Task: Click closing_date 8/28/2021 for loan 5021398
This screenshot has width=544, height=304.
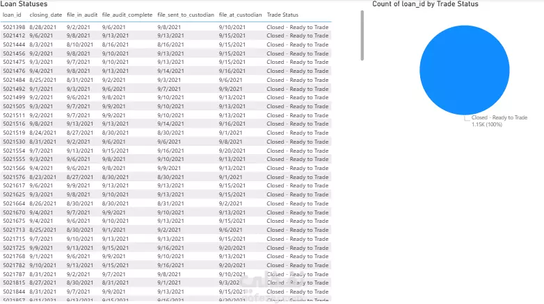Action: coord(42,27)
